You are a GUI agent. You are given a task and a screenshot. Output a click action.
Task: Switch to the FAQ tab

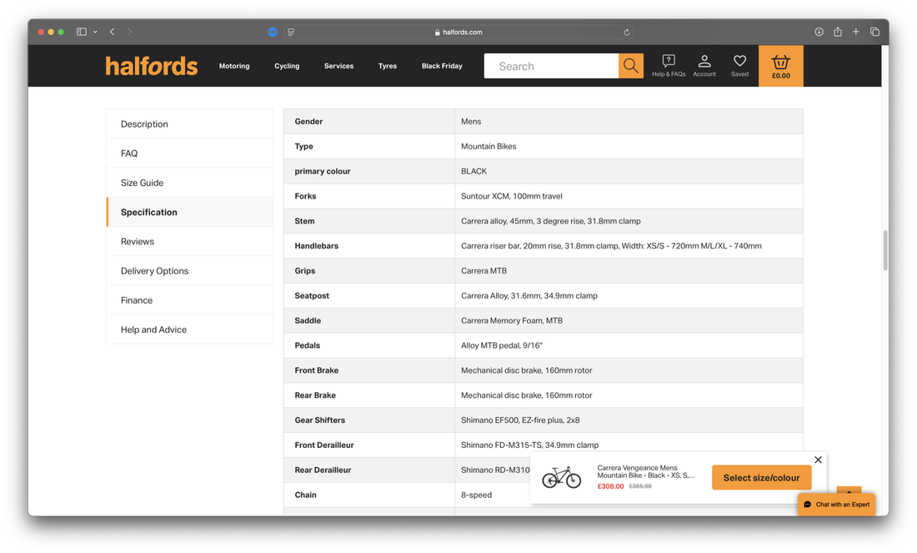point(189,153)
